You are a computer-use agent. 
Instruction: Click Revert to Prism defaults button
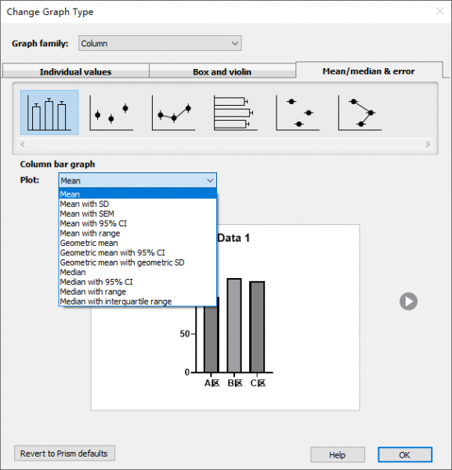(x=64, y=454)
